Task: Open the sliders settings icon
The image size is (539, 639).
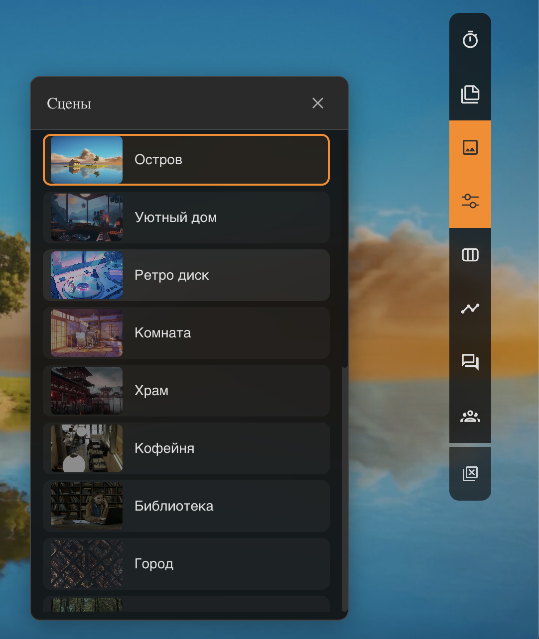Action: point(470,201)
